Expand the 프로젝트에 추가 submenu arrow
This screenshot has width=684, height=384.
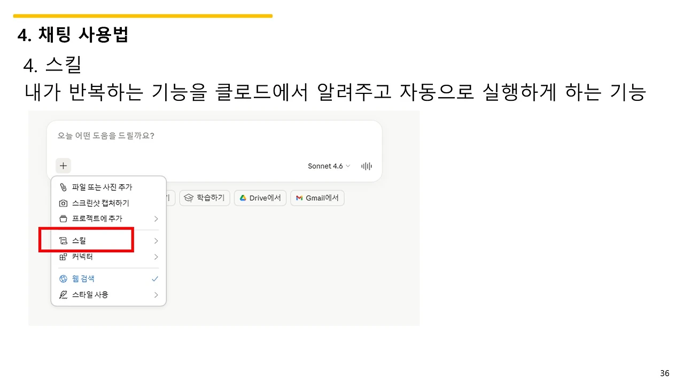click(156, 219)
